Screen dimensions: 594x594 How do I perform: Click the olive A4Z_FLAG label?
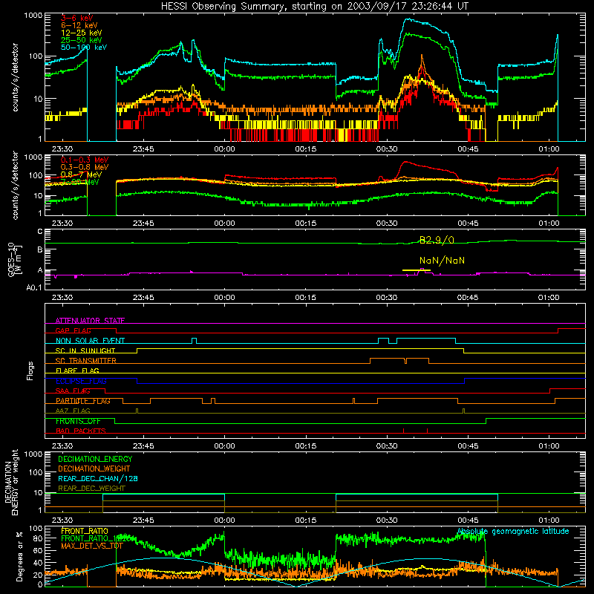[73, 411]
